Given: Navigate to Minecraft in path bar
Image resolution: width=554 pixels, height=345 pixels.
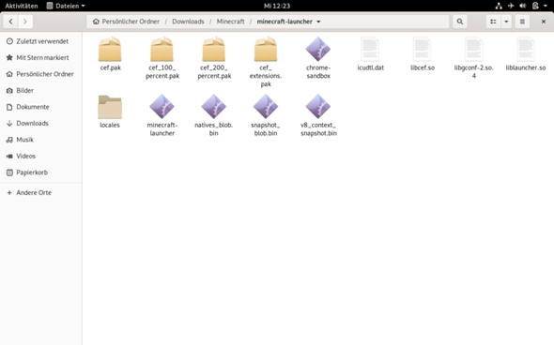Looking at the screenshot, I should pyautogui.click(x=230, y=22).
